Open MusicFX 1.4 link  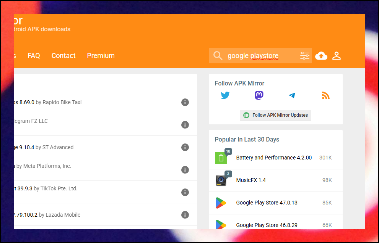click(x=251, y=180)
